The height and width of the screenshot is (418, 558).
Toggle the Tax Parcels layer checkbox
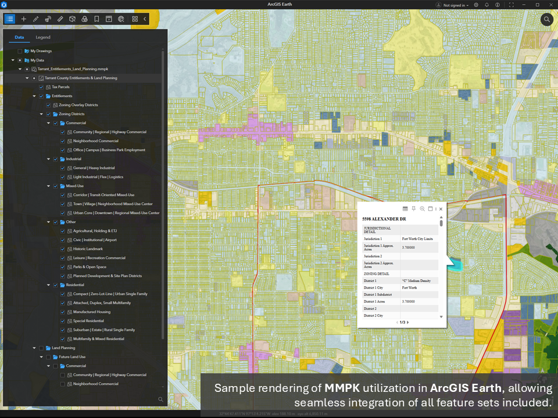point(41,87)
